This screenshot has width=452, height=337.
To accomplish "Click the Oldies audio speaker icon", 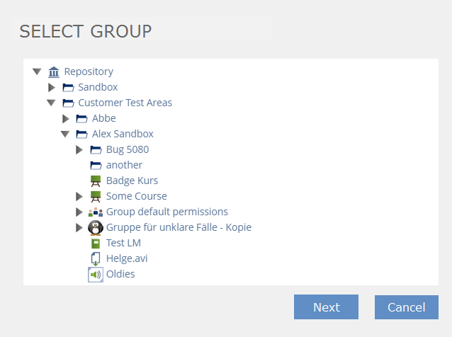I will click(x=96, y=274).
